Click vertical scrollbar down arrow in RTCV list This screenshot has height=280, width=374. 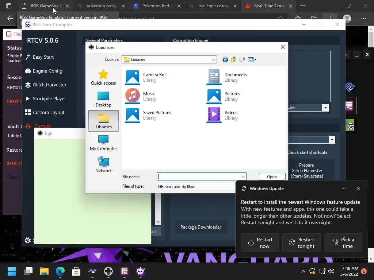tap(158, 222)
